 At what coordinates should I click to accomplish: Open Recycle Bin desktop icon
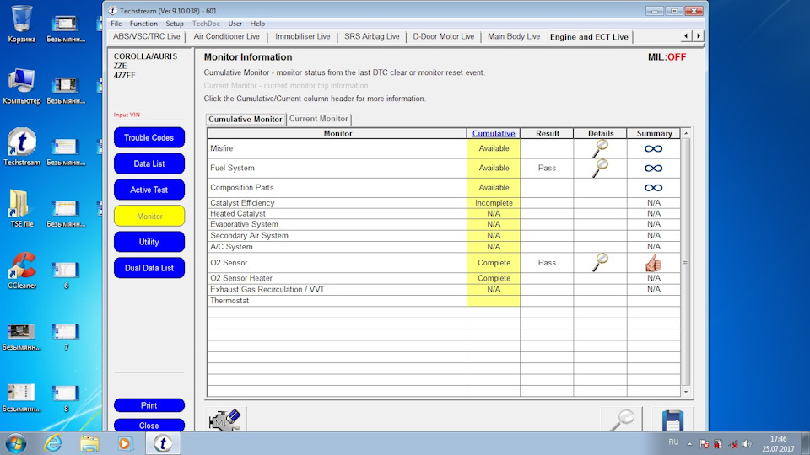coord(22,24)
